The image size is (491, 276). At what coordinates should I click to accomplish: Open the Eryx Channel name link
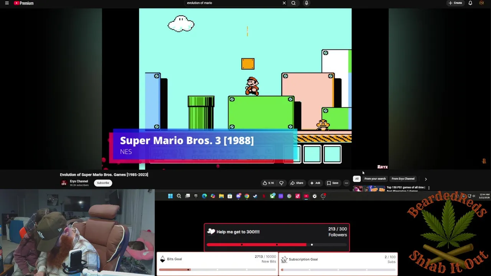point(79,181)
